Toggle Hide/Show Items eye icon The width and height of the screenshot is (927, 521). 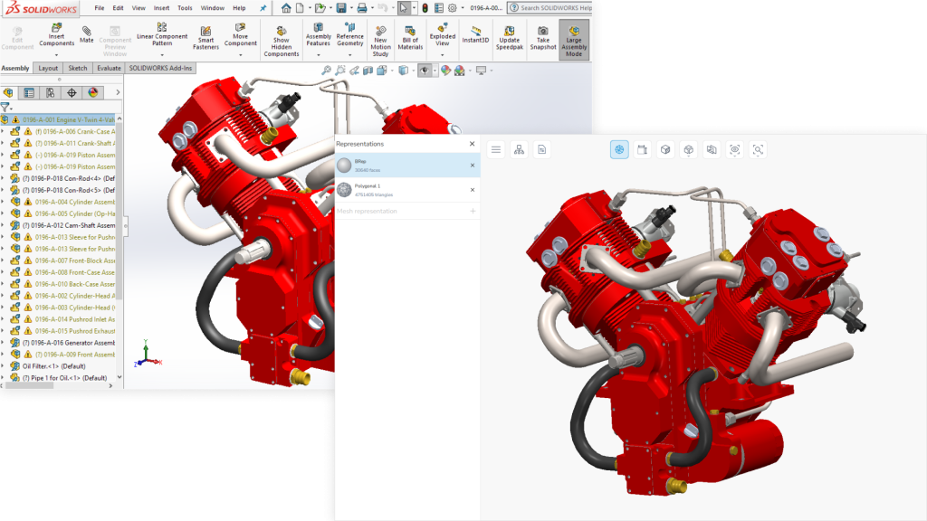click(425, 71)
